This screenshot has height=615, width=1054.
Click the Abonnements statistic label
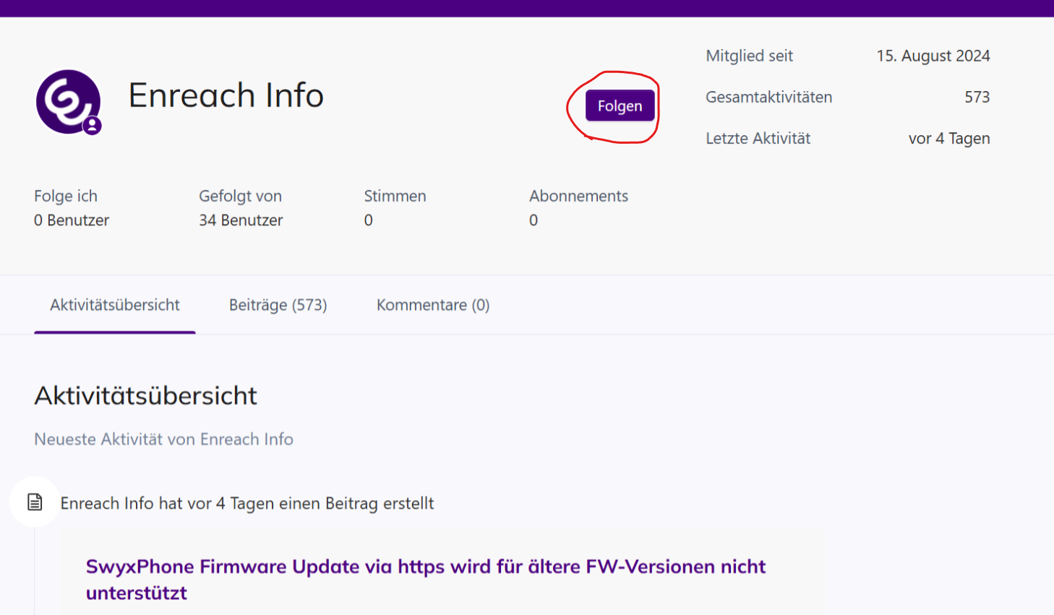(x=578, y=196)
